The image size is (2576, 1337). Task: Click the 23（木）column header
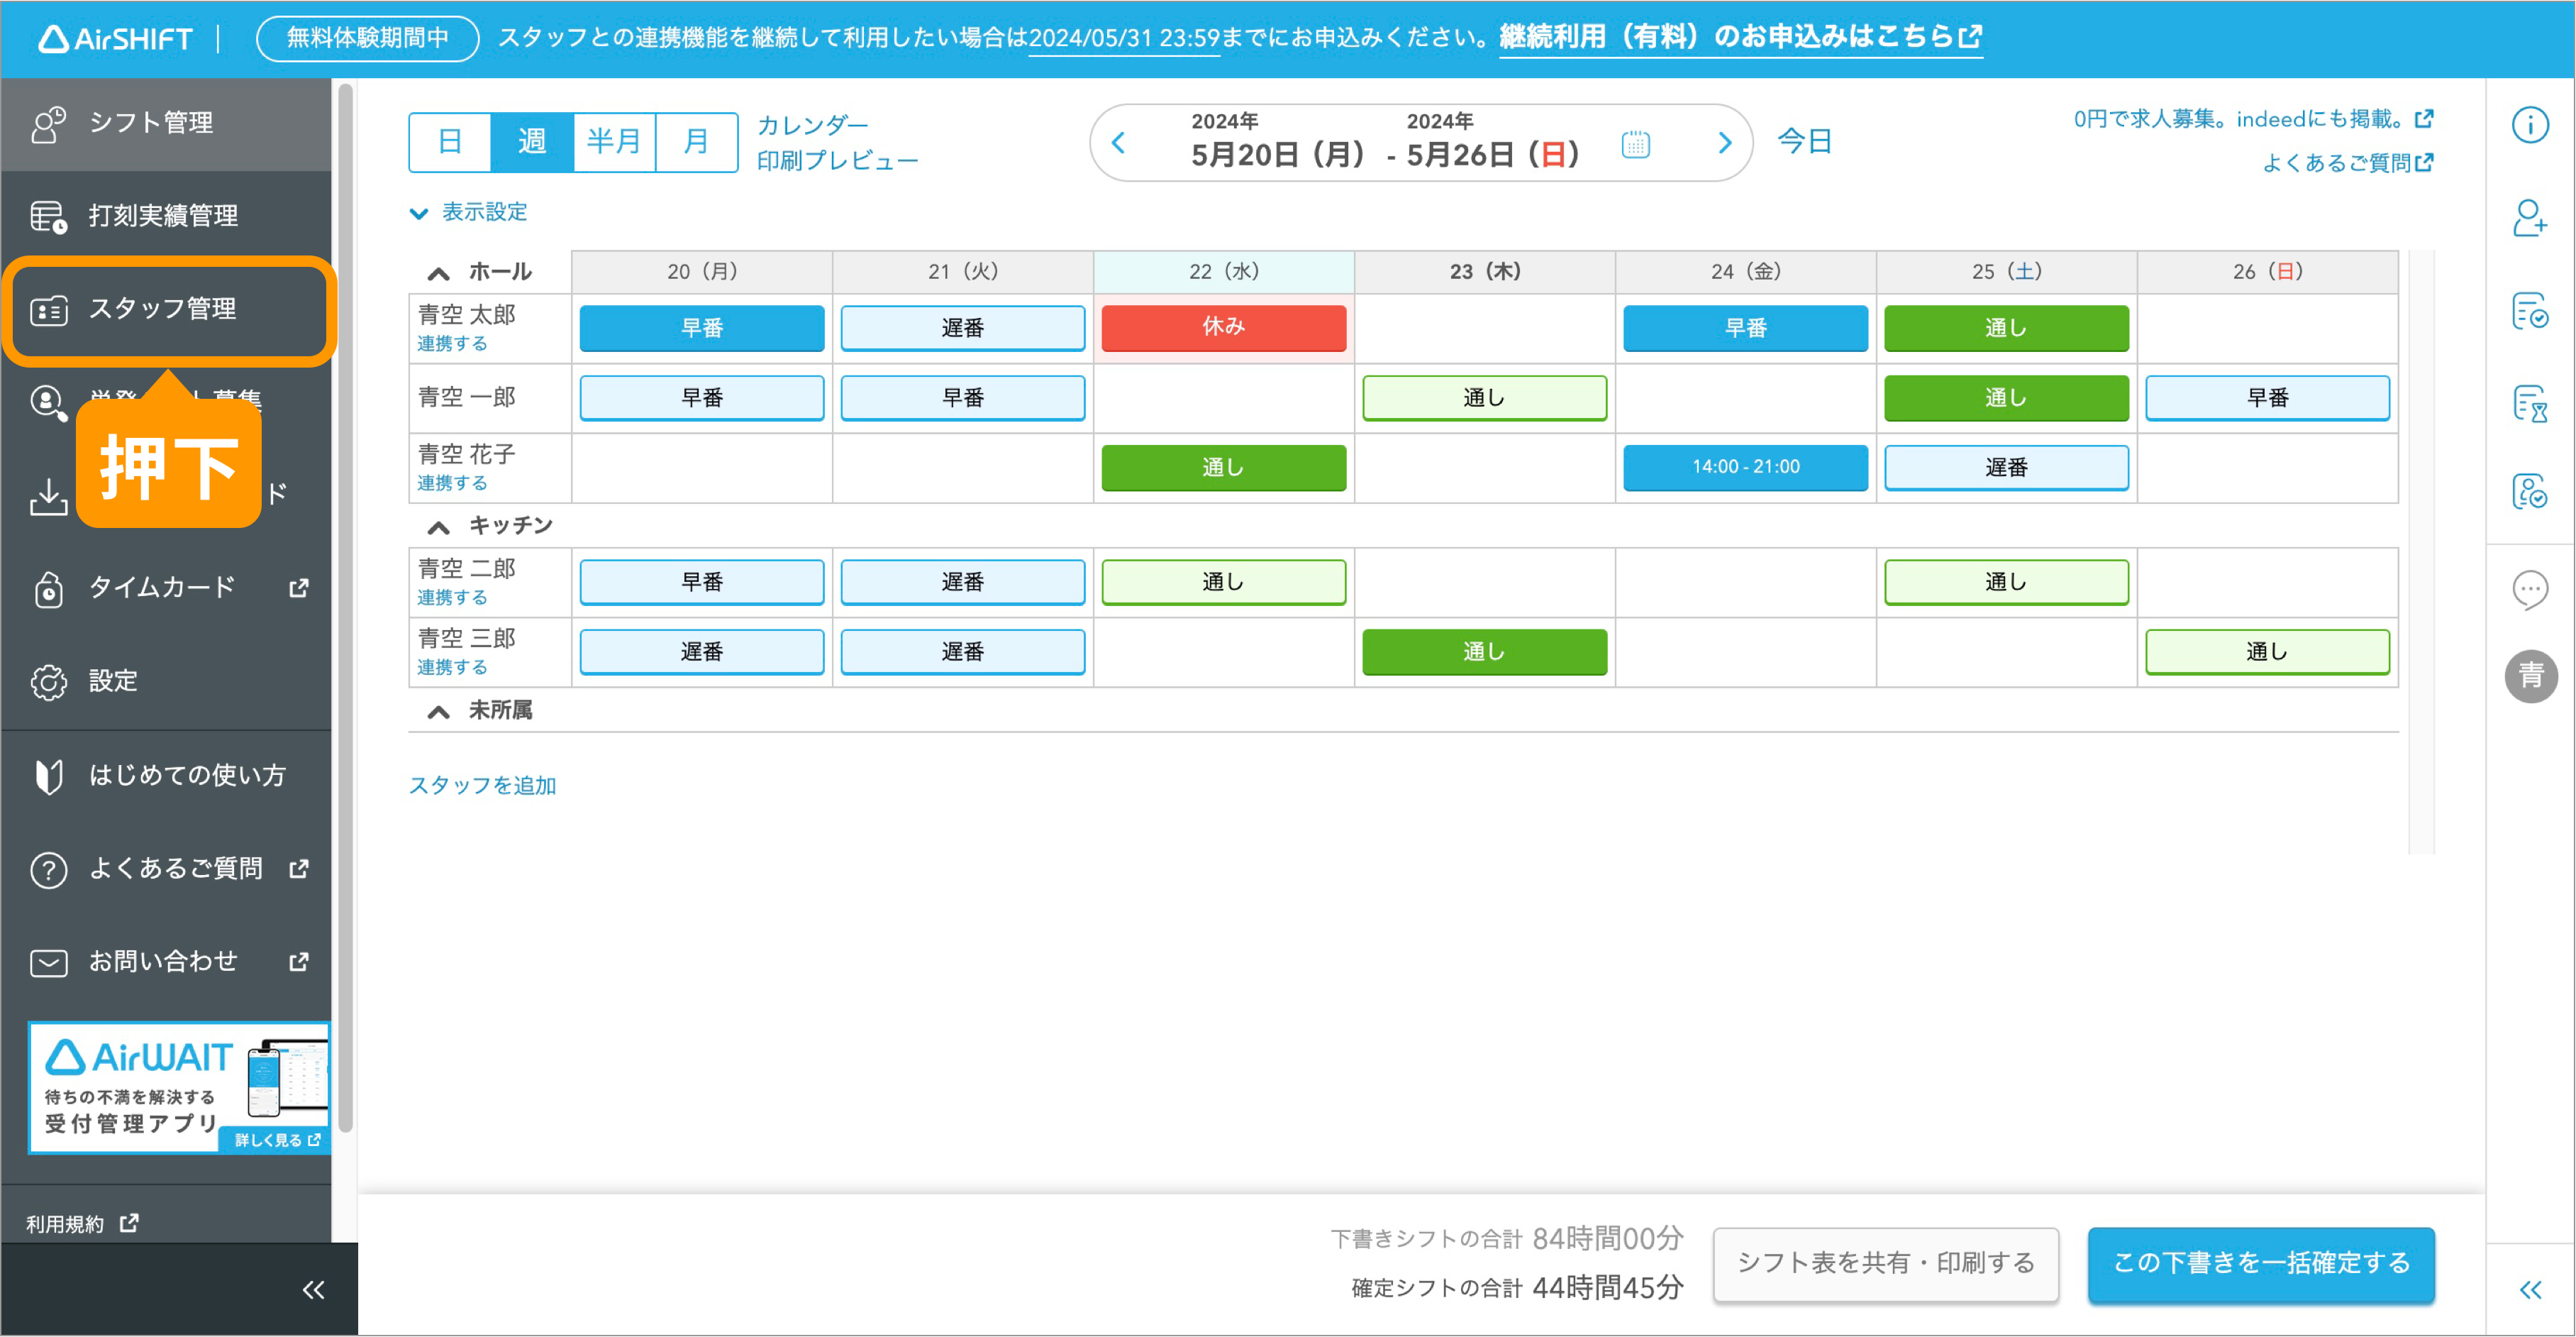(1485, 271)
